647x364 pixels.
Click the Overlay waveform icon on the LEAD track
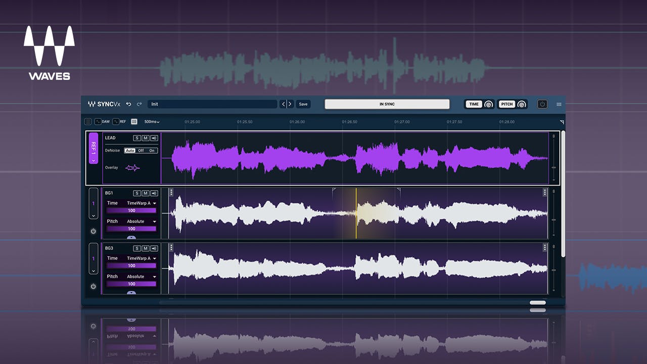pos(132,168)
